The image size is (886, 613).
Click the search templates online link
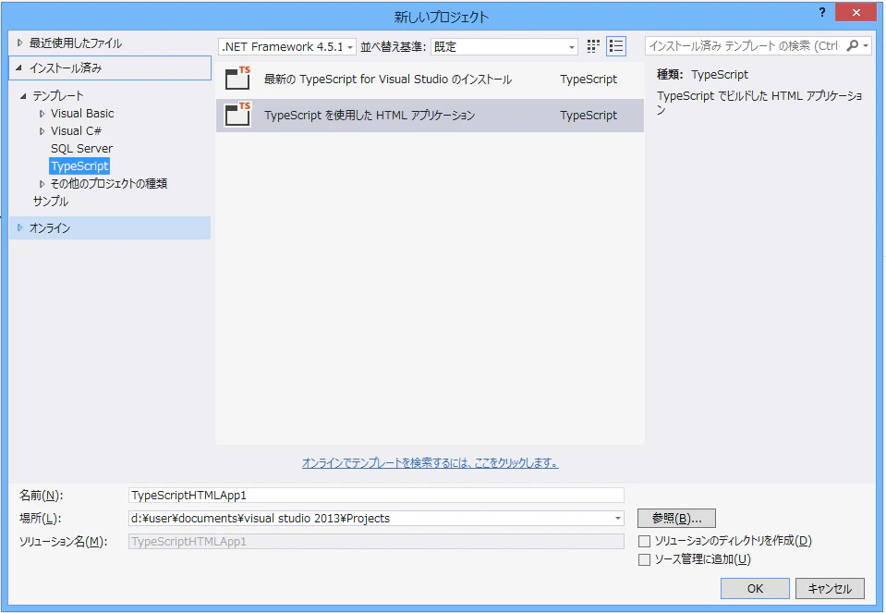click(x=430, y=463)
